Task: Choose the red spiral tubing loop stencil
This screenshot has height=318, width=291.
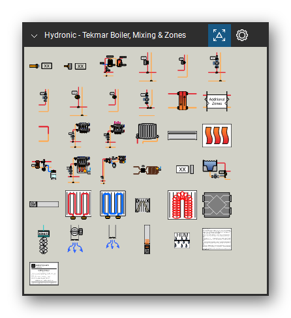Action: (x=182, y=205)
